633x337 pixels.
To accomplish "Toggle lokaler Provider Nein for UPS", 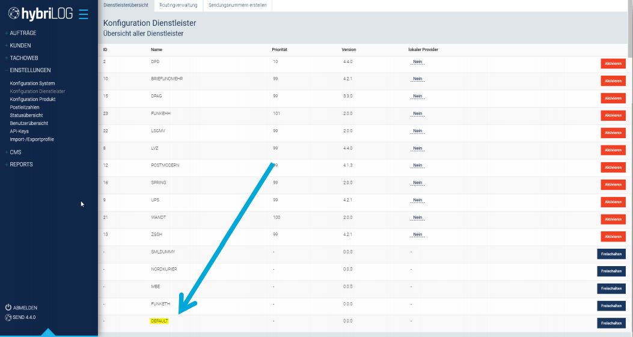I will (417, 200).
